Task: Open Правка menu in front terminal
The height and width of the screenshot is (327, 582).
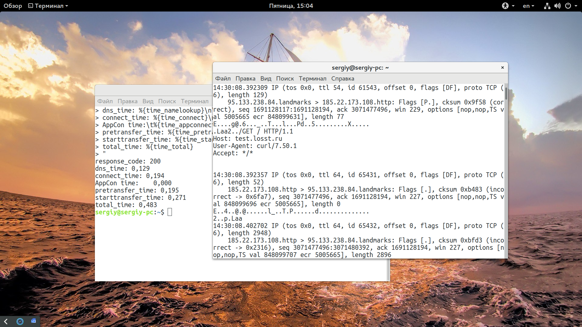Action: (245, 78)
